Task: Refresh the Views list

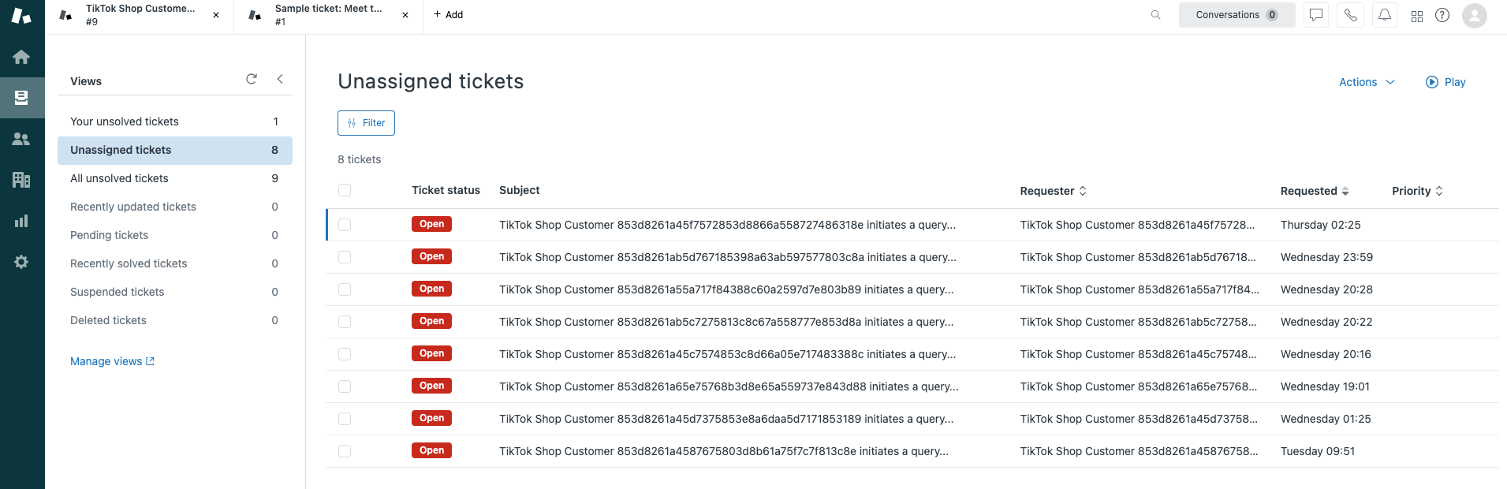Action: coord(252,79)
